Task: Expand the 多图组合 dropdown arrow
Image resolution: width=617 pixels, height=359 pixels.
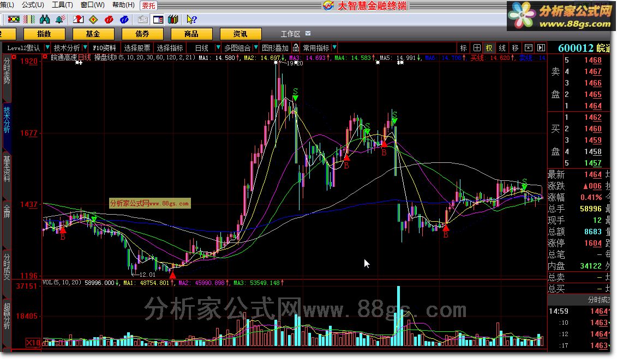Action: tap(256, 47)
